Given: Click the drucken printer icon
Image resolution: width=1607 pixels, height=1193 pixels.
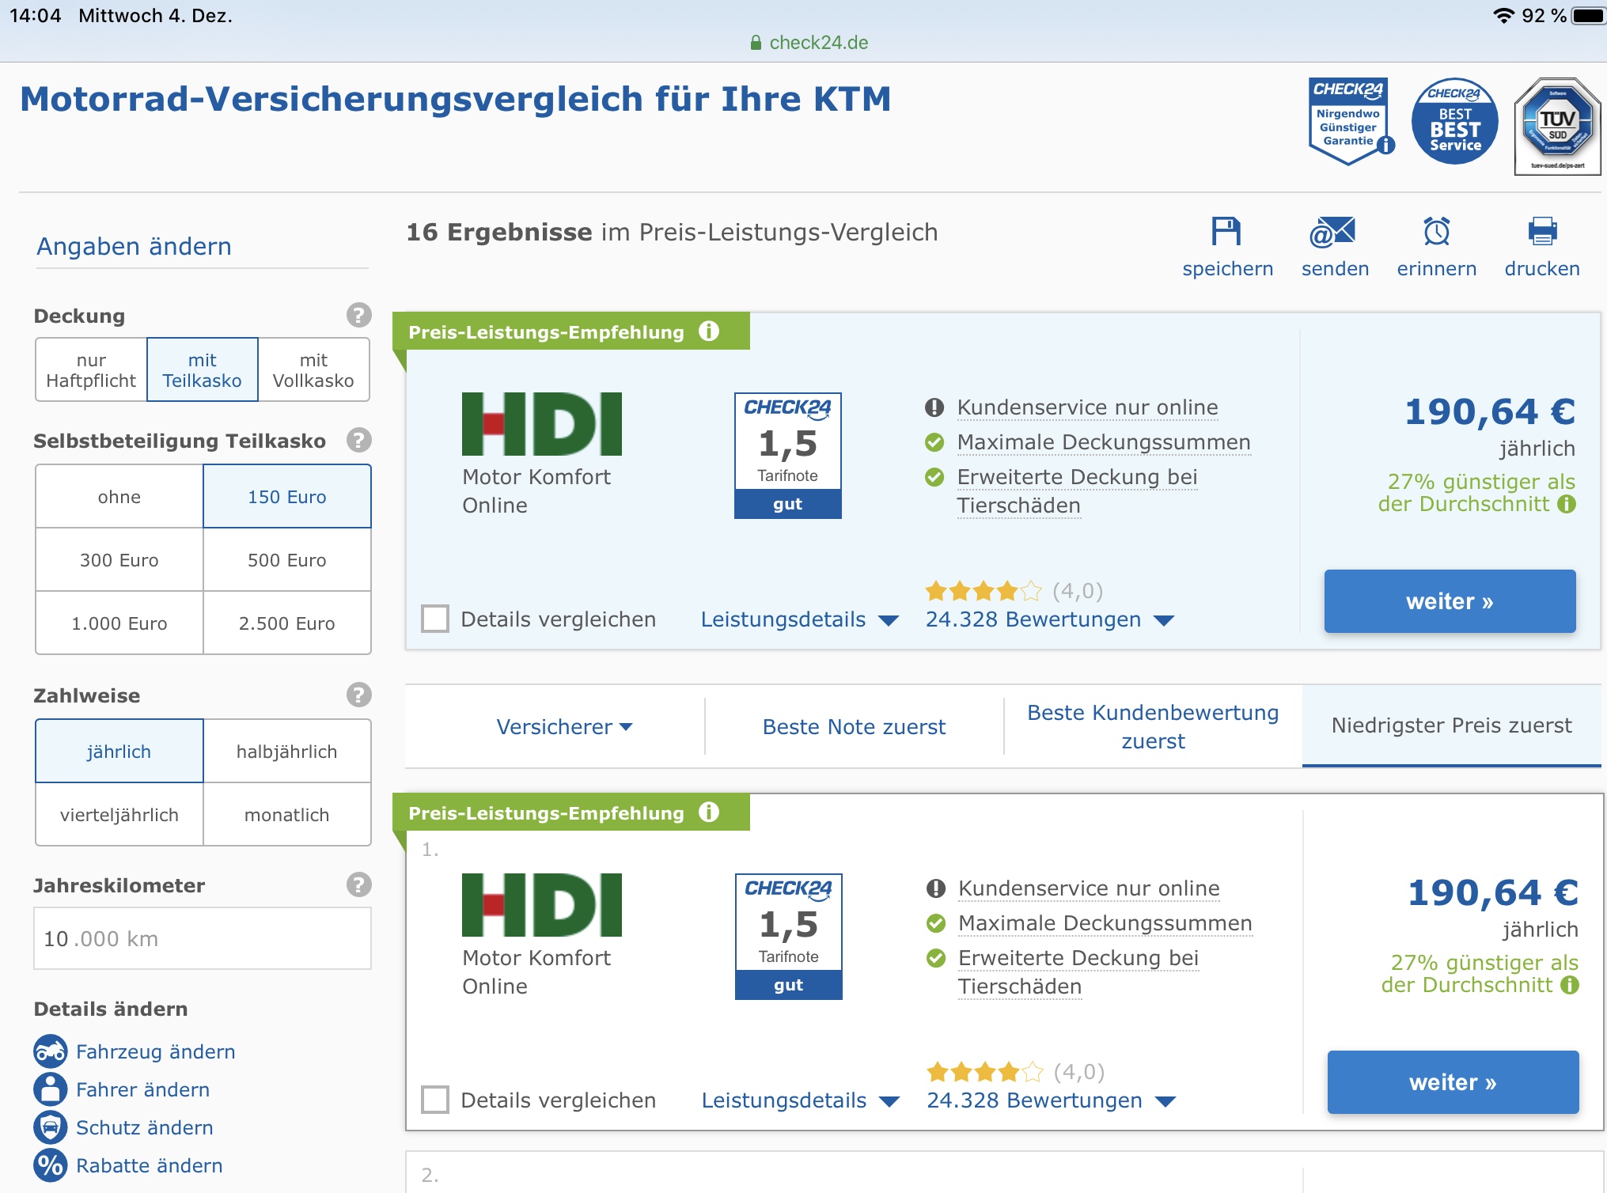Looking at the screenshot, I should point(1541,232).
